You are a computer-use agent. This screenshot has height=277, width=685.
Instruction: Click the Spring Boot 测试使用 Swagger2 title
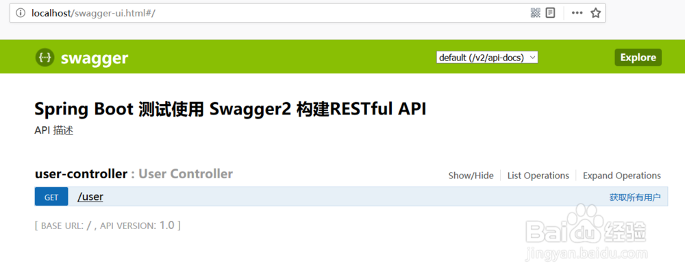click(230, 110)
